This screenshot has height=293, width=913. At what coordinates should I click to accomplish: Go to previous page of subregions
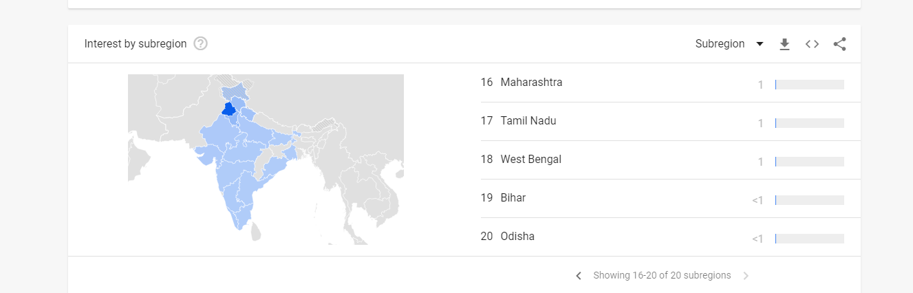click(x=579, y=276)
